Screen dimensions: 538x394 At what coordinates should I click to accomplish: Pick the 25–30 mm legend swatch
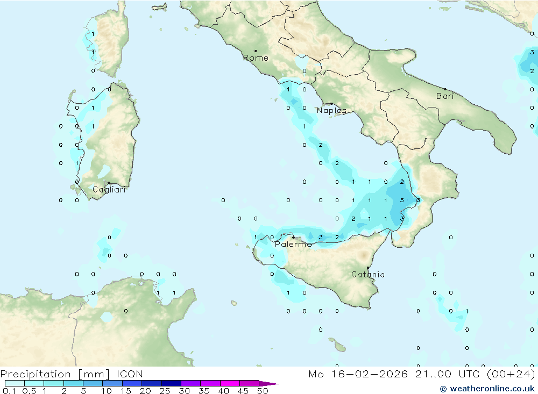coord(171,383)
